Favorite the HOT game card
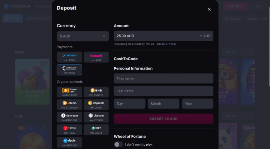 [x=43, y=128]
